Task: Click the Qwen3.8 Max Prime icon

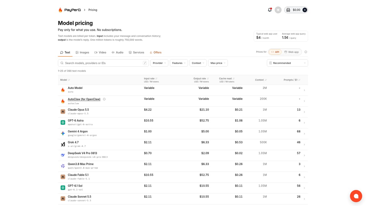Action: point(63,166)
